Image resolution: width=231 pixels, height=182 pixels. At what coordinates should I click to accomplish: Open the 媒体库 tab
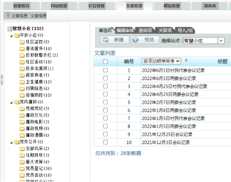[x=210, y=6]
